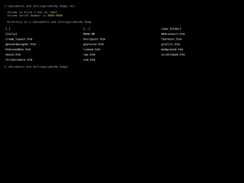Click lineed.htm in the listing
244x183 pixels.
(x=92, y=49)
